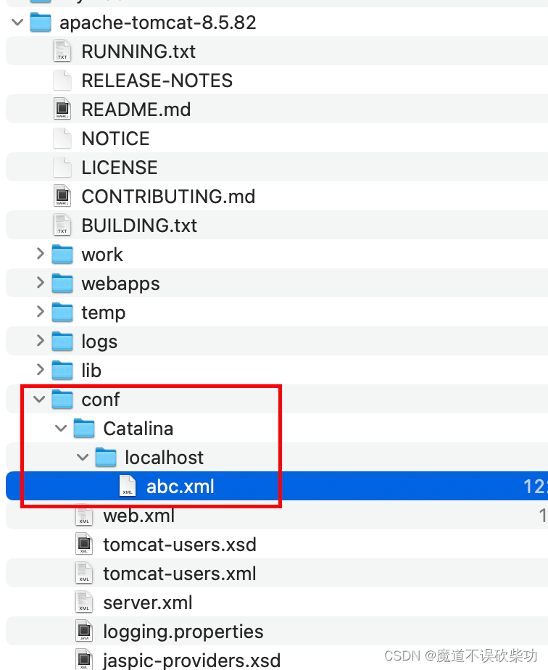Screen dimensions: 548x670
Task: Click the server.xml file icon
Action: 84,603
